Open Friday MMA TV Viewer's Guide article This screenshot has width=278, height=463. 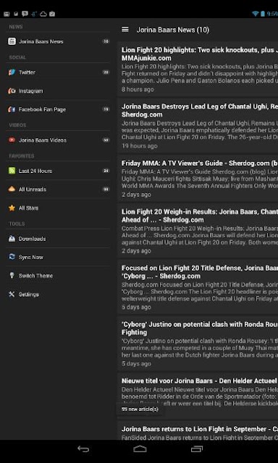(x=198, y=179)
